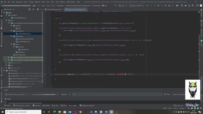
Task: Select MainActivityViewModel in the project tree
Action: 25,39
